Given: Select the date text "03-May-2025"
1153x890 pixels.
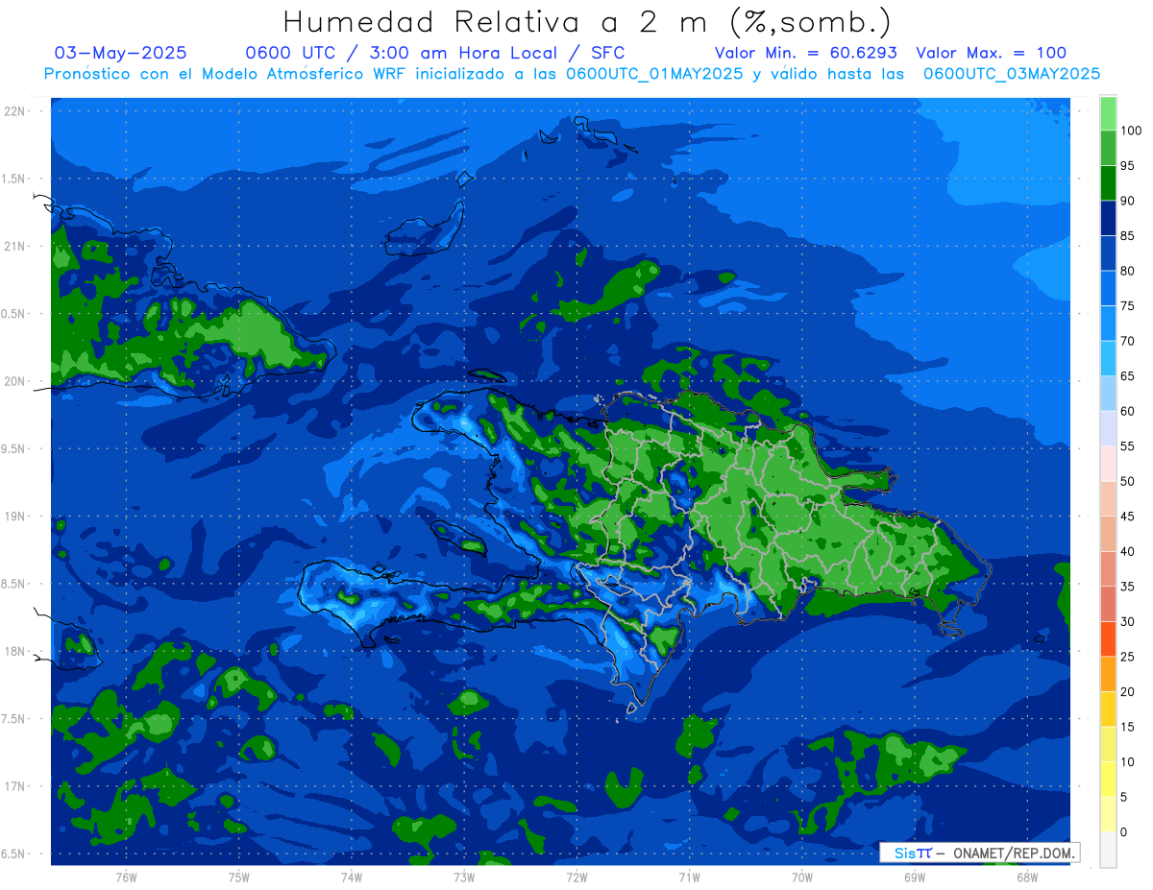Looking at the screenshot, I should pyautogui.click(x=121, y=53).
